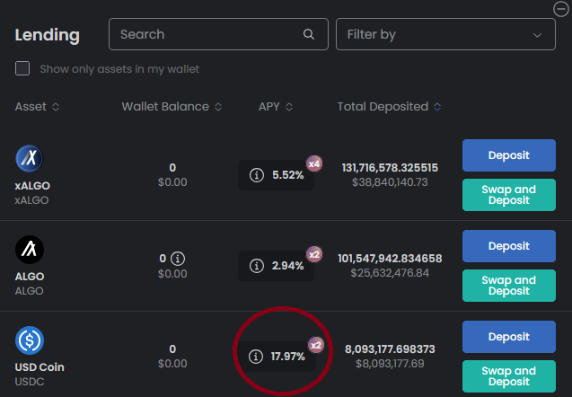572x397 pixels.
Task: Click the bold xALGO asset name
Action: click(x=32, y=186)
